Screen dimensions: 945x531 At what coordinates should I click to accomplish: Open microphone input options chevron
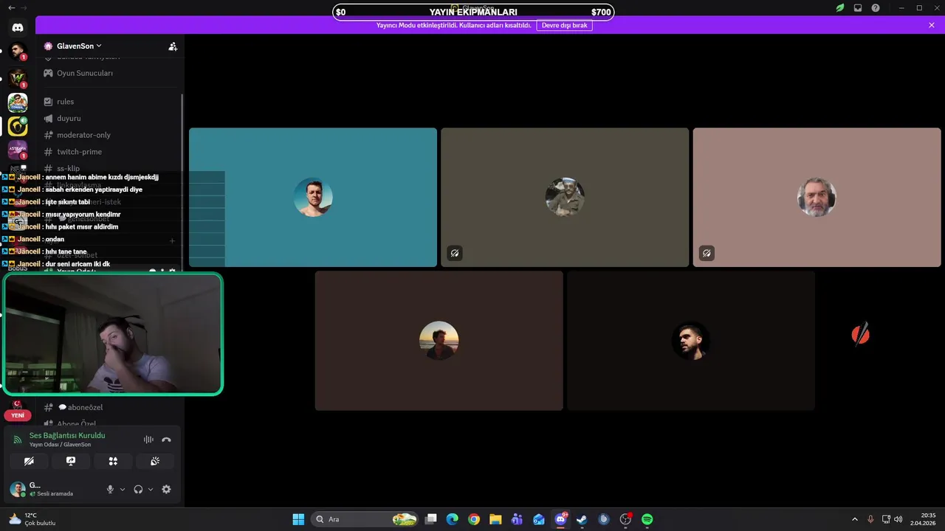(x=123, y=489)
